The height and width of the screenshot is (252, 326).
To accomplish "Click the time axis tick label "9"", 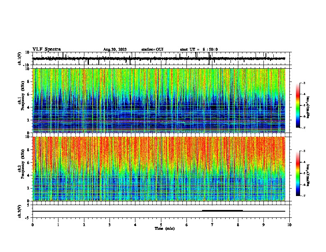I will coord(263,225).
